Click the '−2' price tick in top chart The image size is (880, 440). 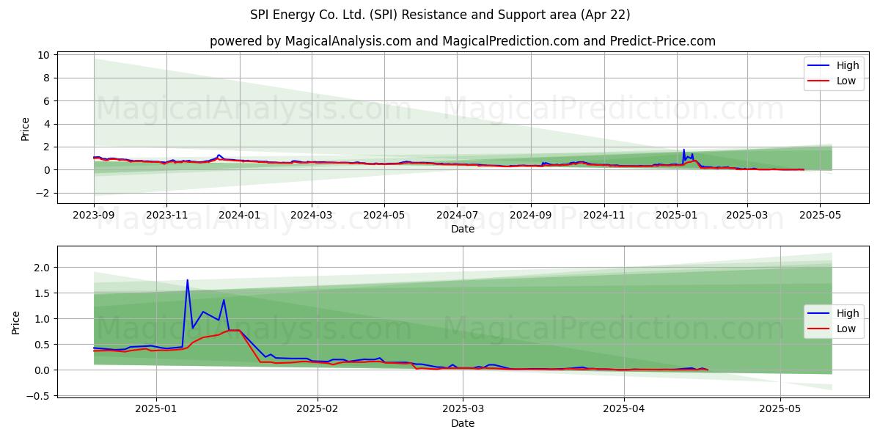pyautogui.click(x=42, y=193)
